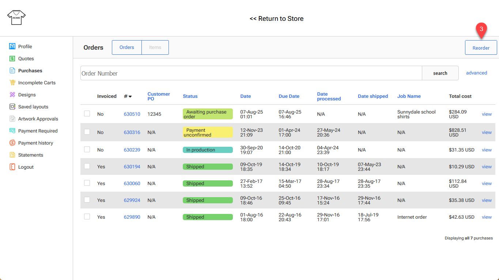Open order 630239 link

click(132, 150)
